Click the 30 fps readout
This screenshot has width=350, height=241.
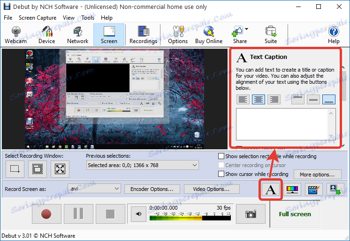click(223, 208)
